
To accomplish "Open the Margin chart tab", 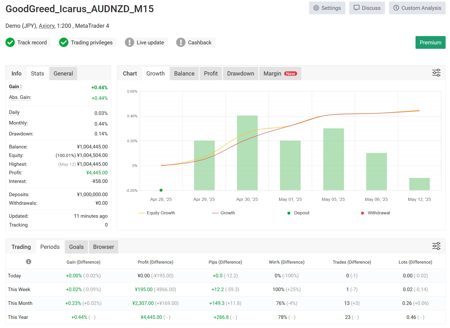I will (280, 74).
